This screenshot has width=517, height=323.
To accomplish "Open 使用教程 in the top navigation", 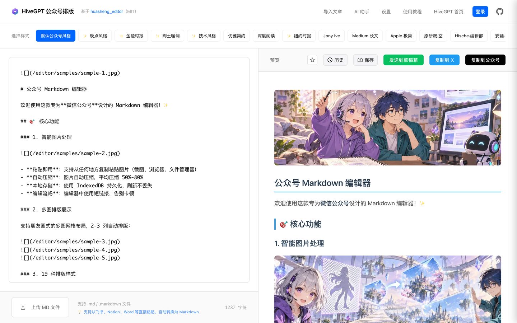I will 412,11.
